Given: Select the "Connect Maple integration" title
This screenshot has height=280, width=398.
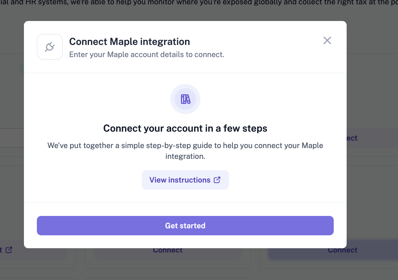Looking at the screenshot, I should pyautogui.click(x=129, y=42).
